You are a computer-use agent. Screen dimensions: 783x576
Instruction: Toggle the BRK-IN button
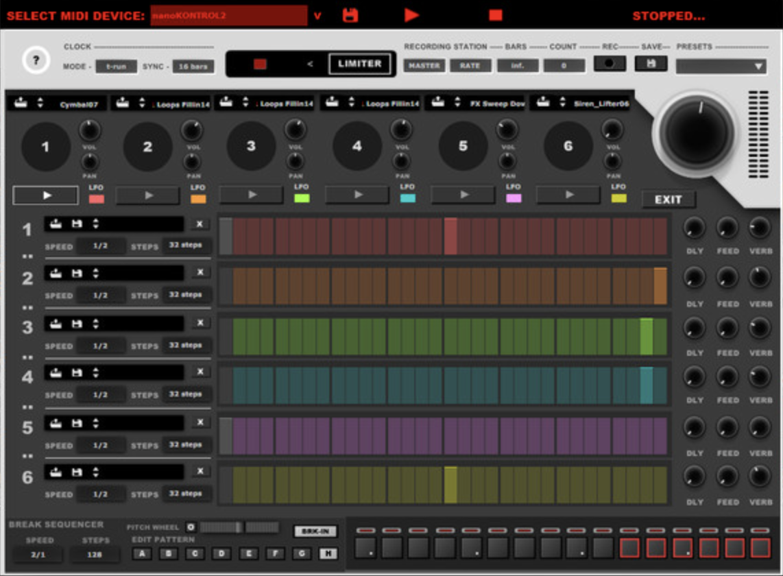click(315, 531)
